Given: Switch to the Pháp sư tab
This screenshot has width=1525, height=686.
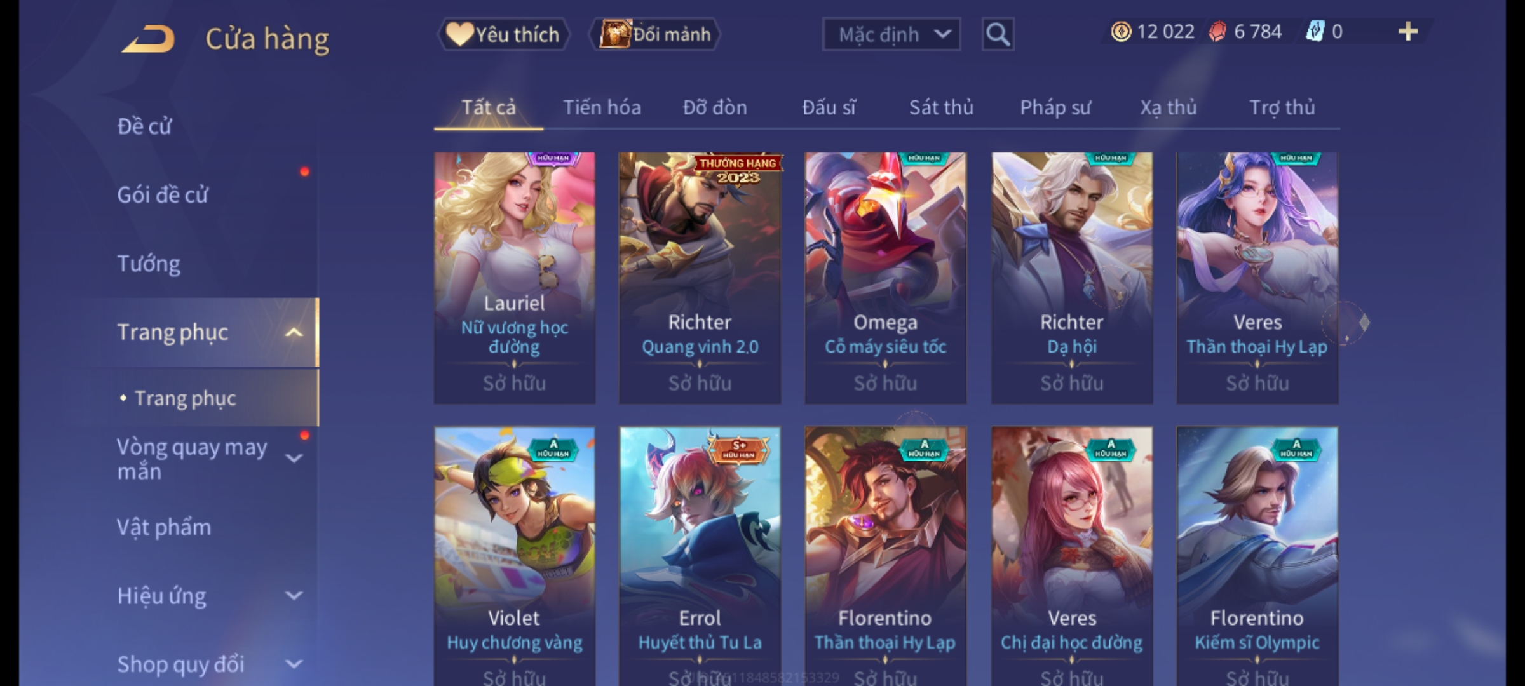Looking at the screenshot, I should coord(1055,107).
